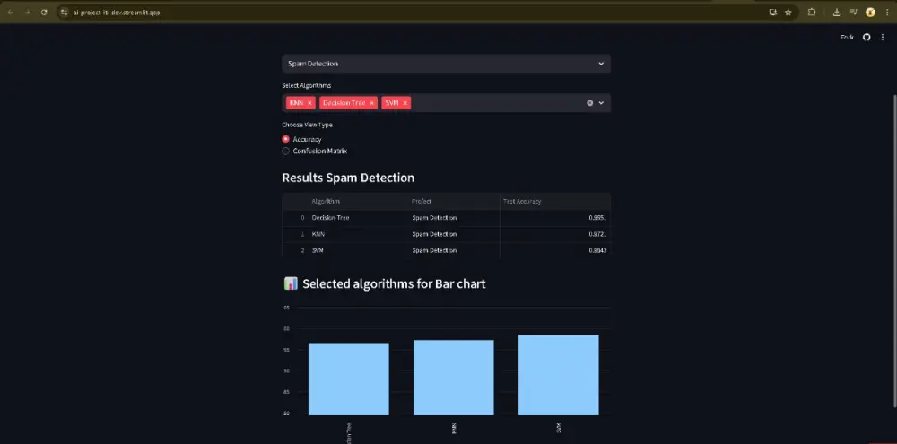Click the Results Spam Detection heading
This screenshot has width=897, height=444.
tap(348, 178)
